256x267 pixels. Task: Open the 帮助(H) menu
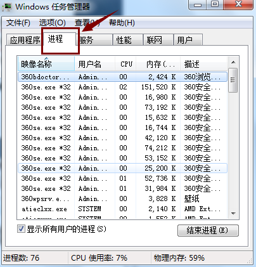122,23
